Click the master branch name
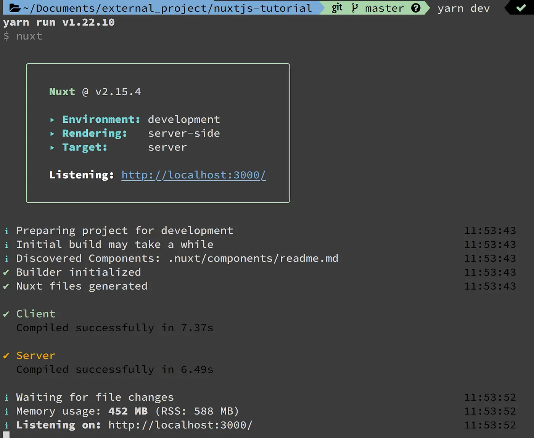 point(384,8)
